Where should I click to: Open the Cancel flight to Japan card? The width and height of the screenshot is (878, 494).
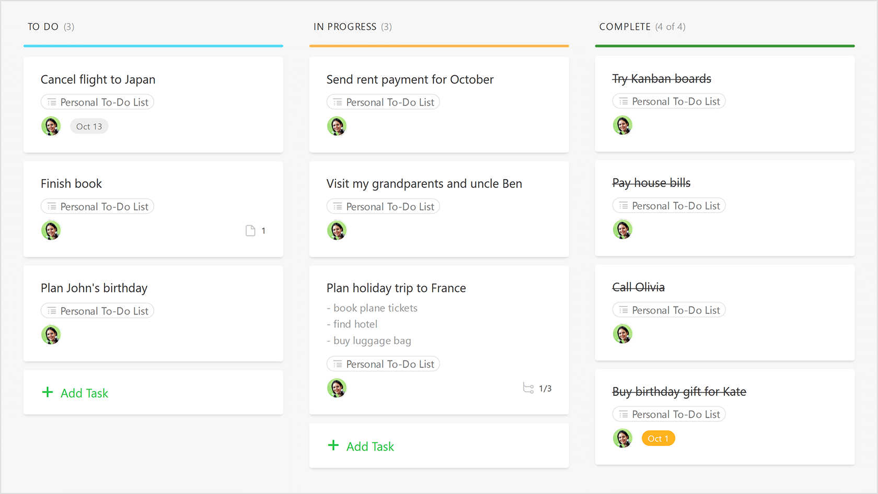click(98, 79)
